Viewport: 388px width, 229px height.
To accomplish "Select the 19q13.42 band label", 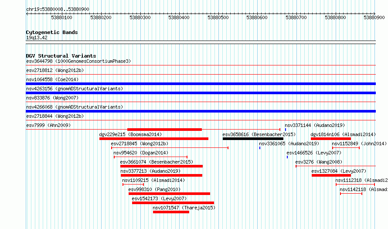I will point(37,38).
